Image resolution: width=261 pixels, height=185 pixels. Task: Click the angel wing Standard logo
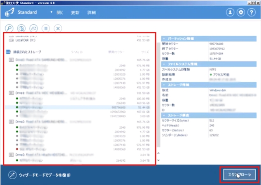(9, 12)
